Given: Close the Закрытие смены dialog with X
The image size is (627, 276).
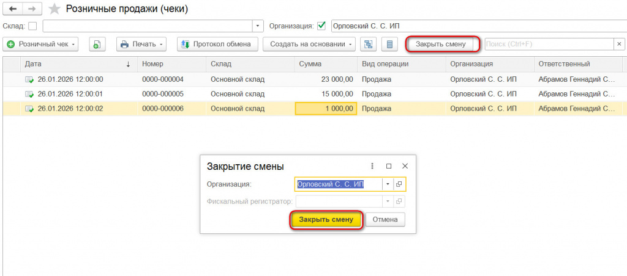Looking at the screenshot, I should tap(405, 166).
